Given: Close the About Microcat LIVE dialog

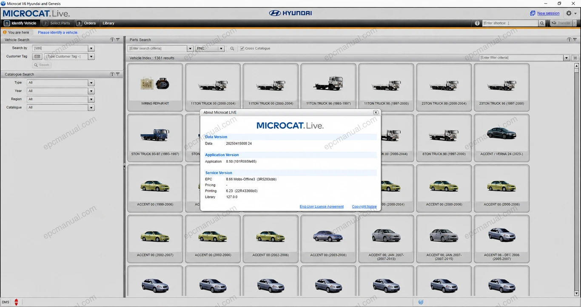Looking at the screenshot, I should coord(376,113).
